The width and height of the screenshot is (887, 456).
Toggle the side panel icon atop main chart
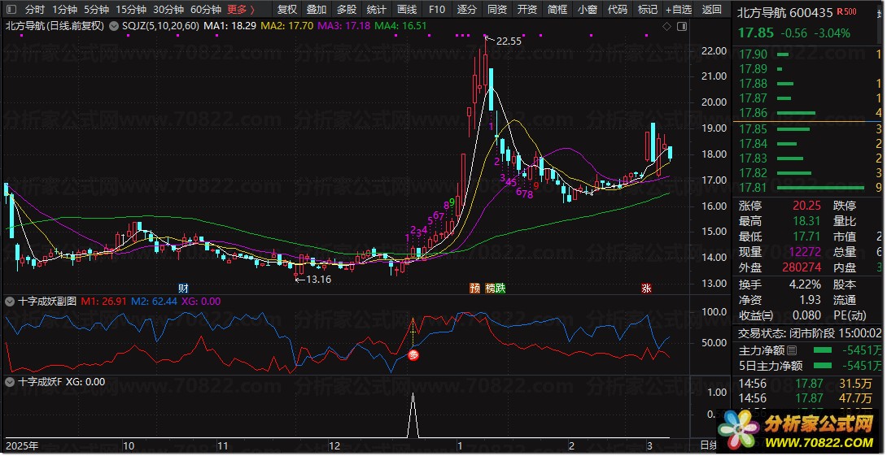(x=682, y=26)
